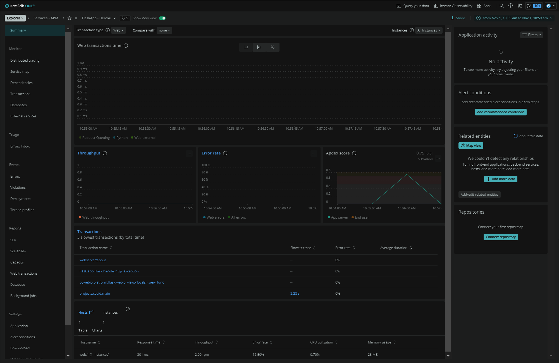Click the Summary tab in left sidebar
559x363 pixels.
pyautogui.click(x=18, y=30)
